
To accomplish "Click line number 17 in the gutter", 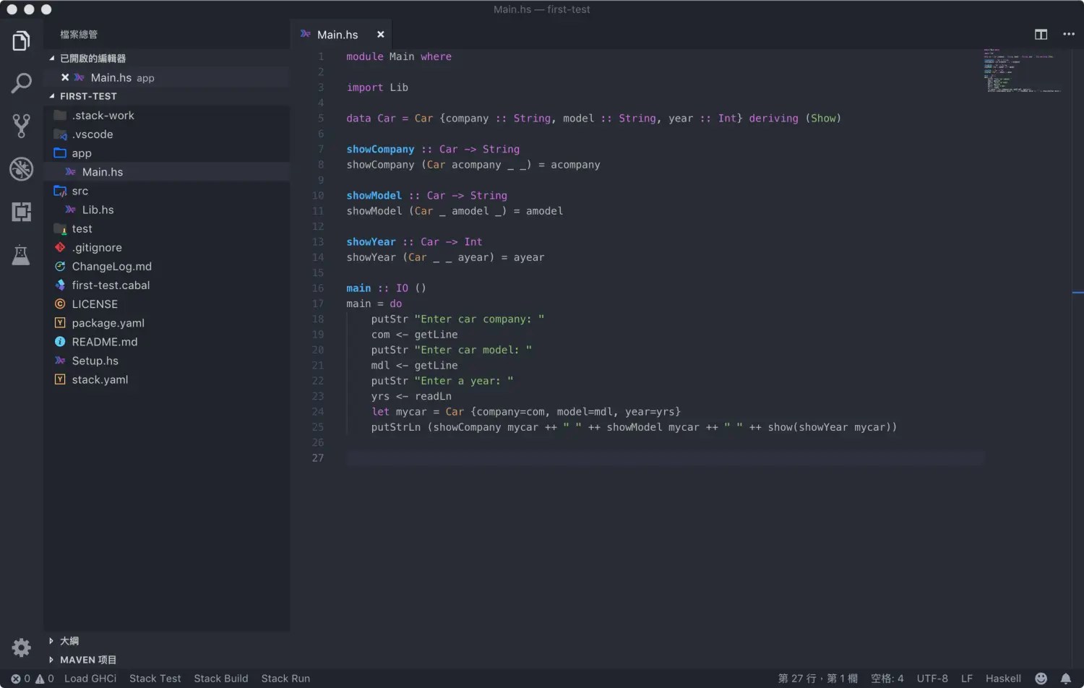I will [x=318, y=304].
